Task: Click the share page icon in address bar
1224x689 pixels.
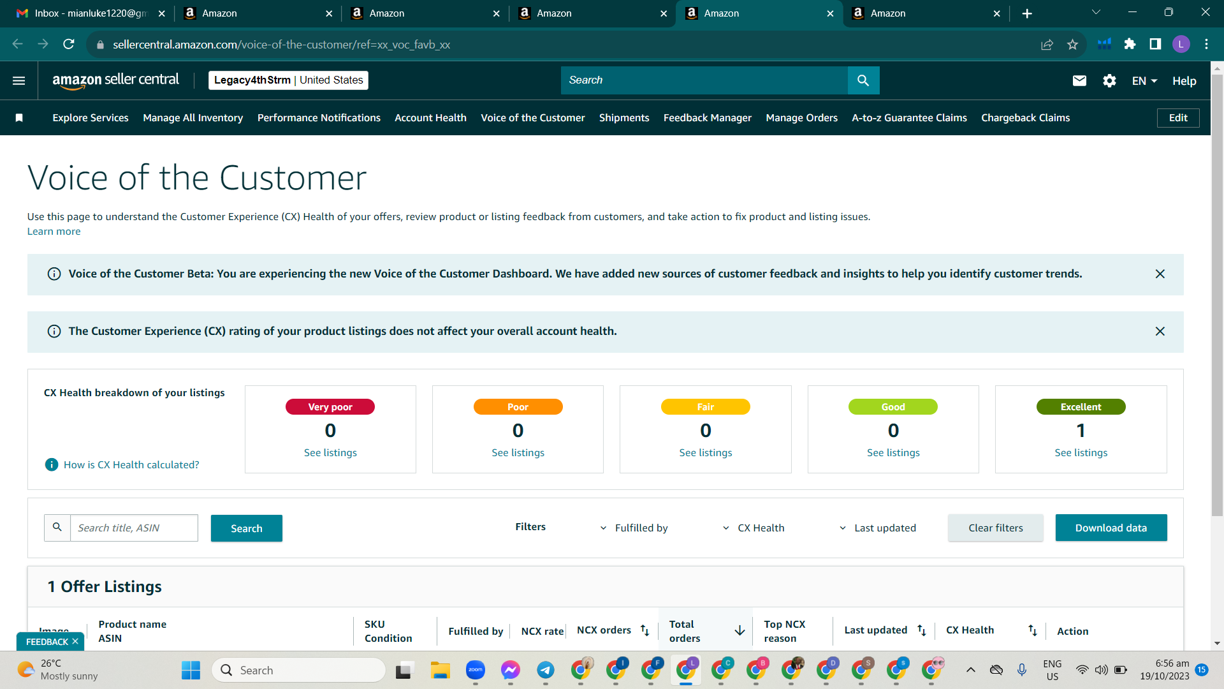Action: point(1047,45)
